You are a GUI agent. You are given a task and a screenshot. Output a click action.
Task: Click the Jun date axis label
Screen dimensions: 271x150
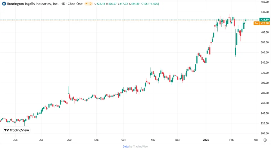tap(15, 140)
